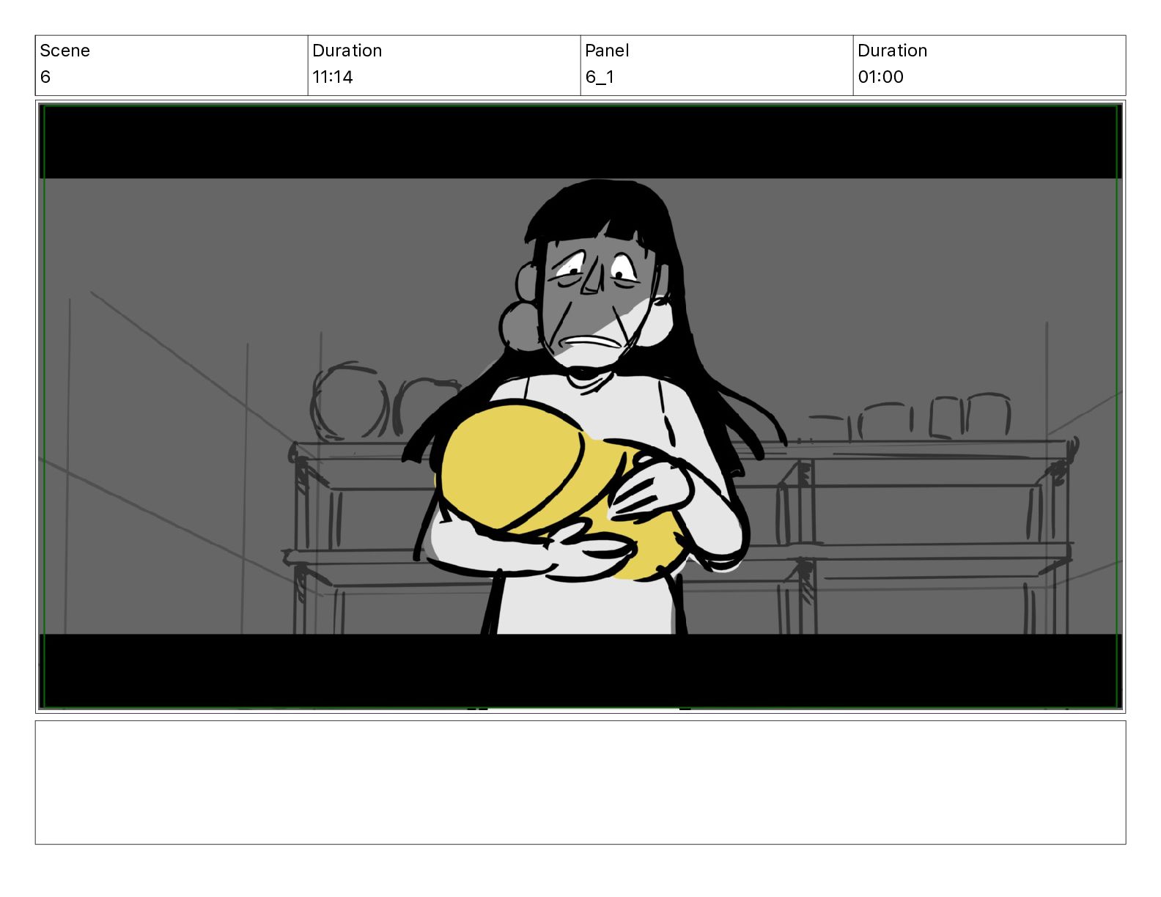Click the panel's Duration label on the right
1161x897 pixels.
892,51
